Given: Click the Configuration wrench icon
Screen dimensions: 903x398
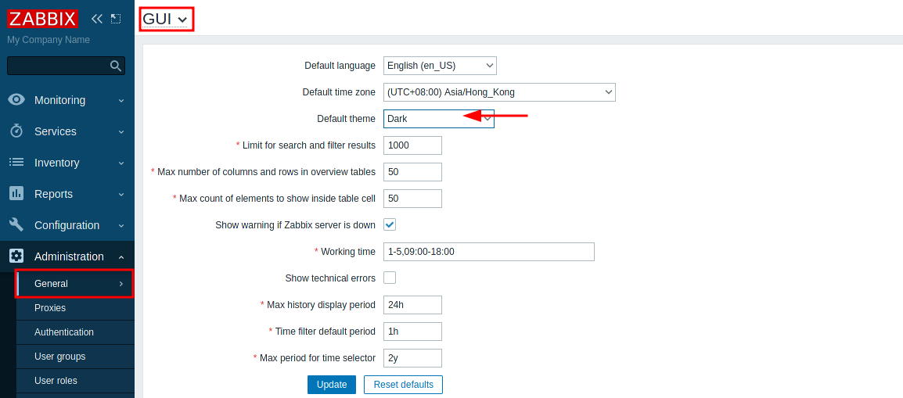Looking at the screenshot, I should pyautogui.click(x=16, y=224).
